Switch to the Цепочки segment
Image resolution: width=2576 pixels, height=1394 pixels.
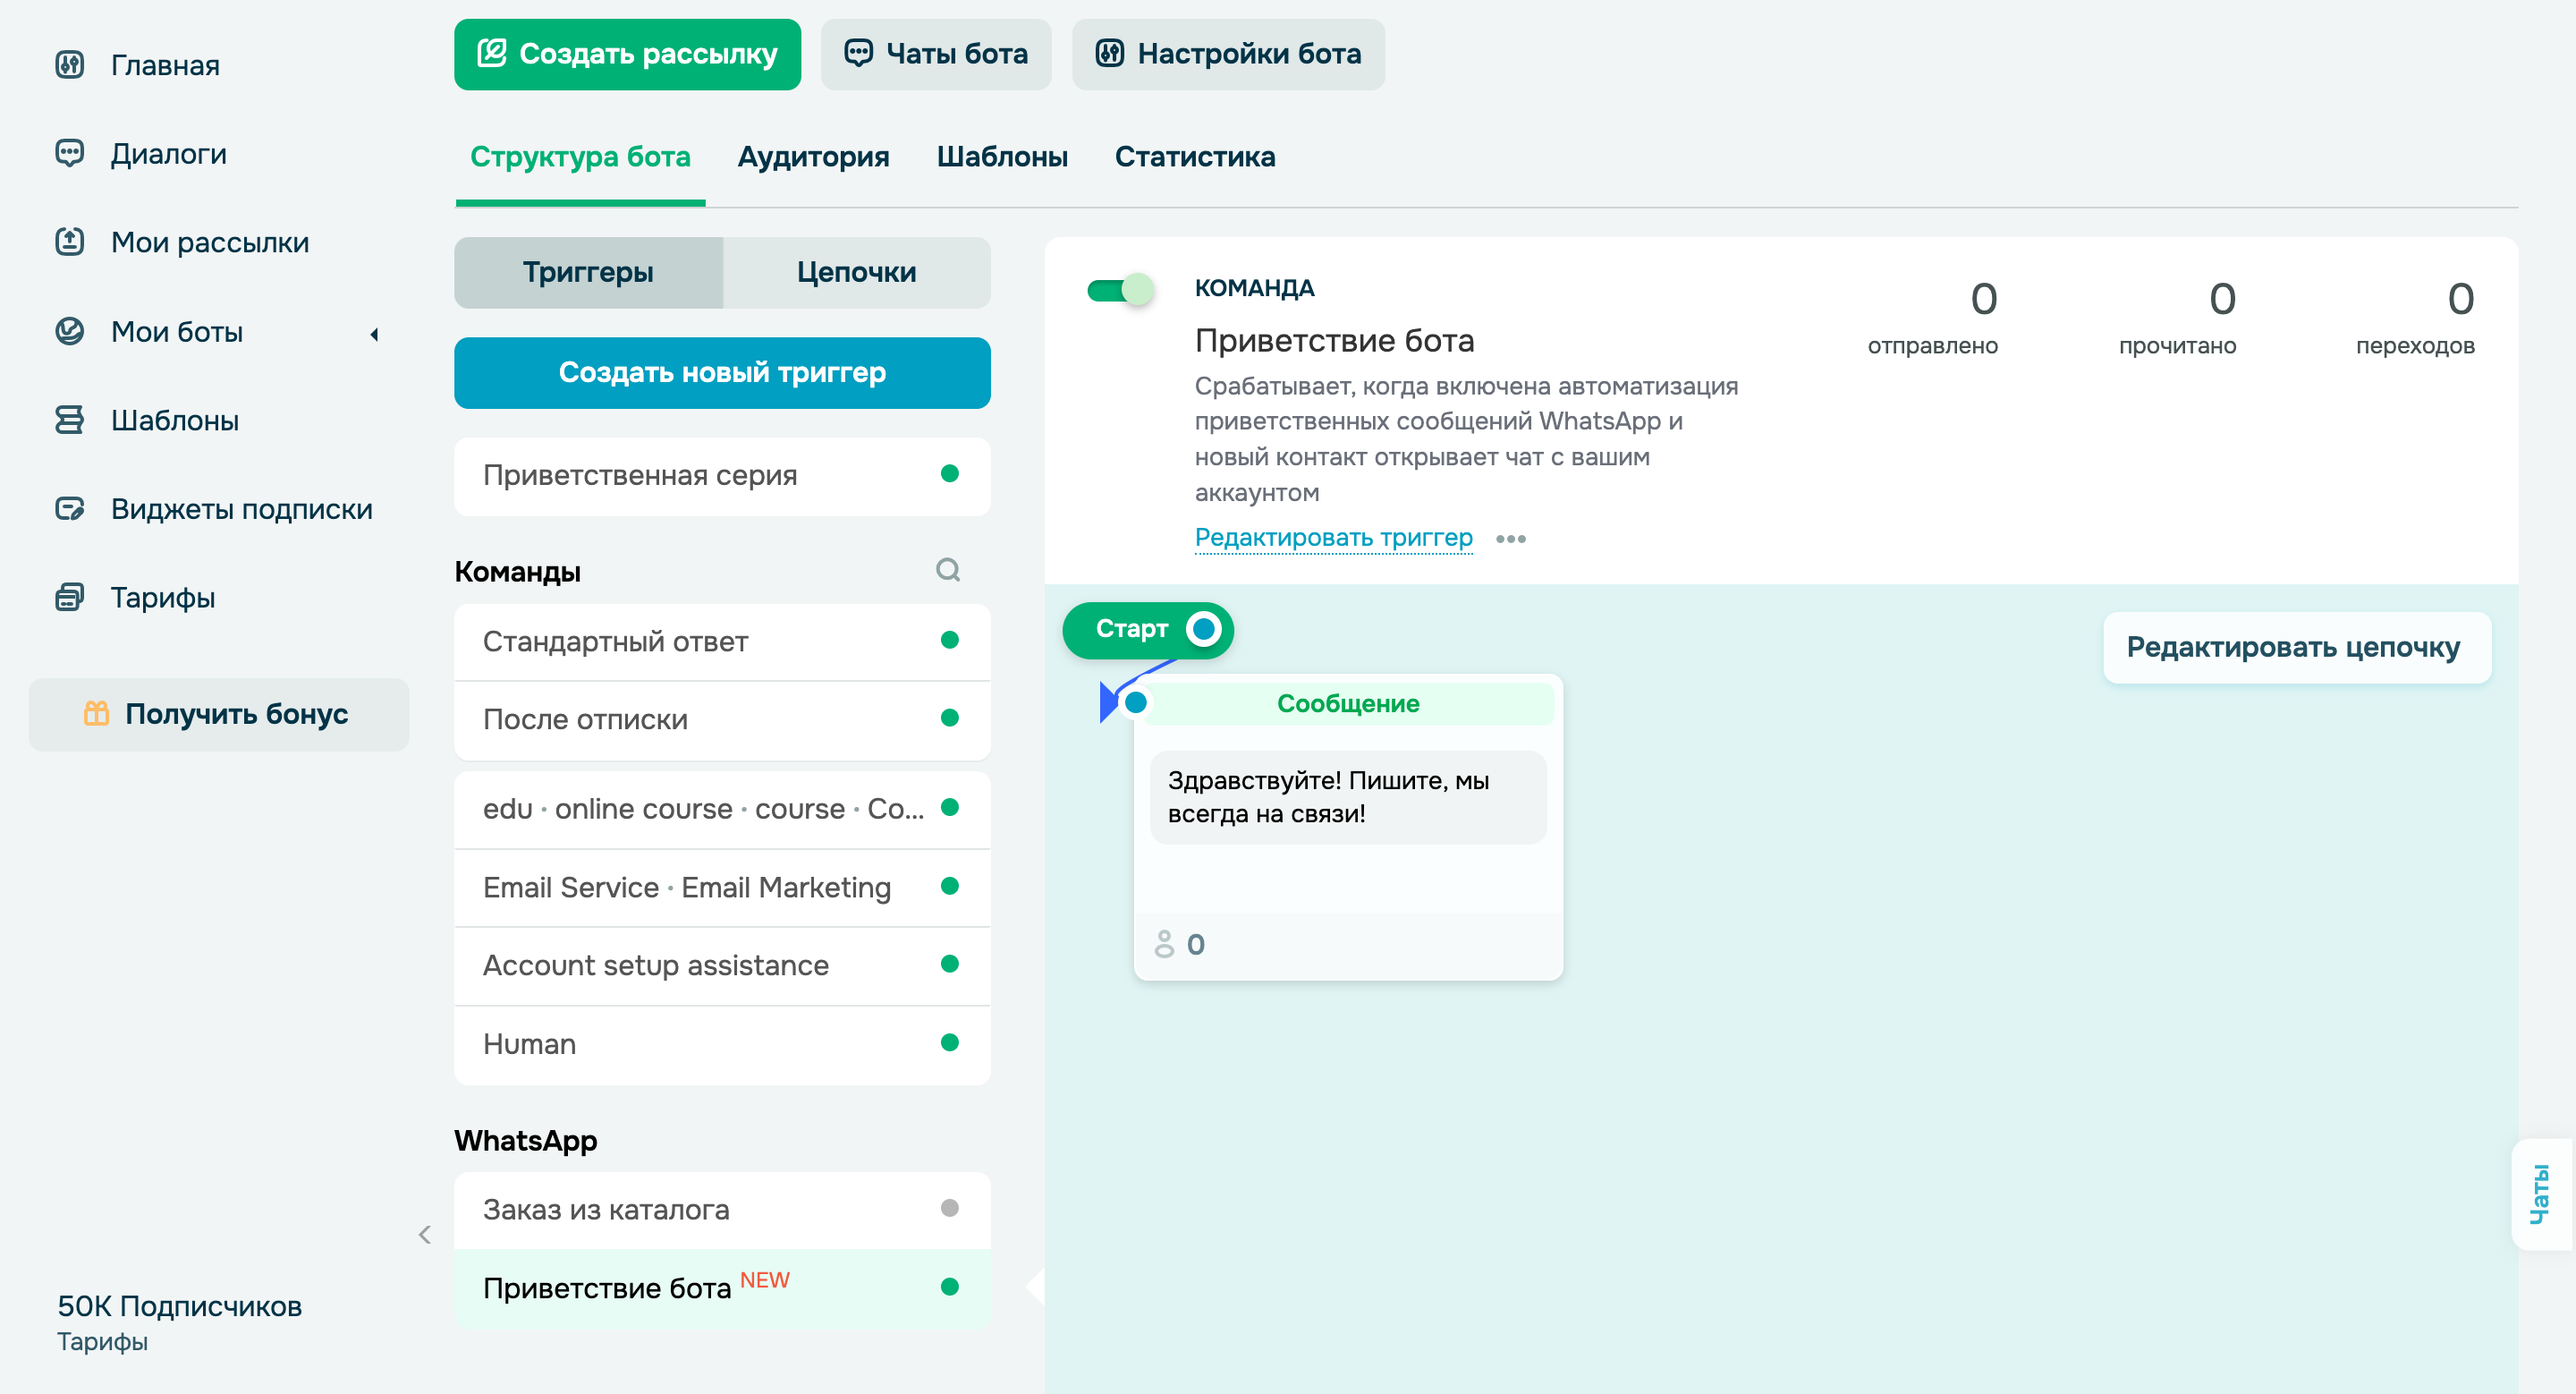(856, 272)
